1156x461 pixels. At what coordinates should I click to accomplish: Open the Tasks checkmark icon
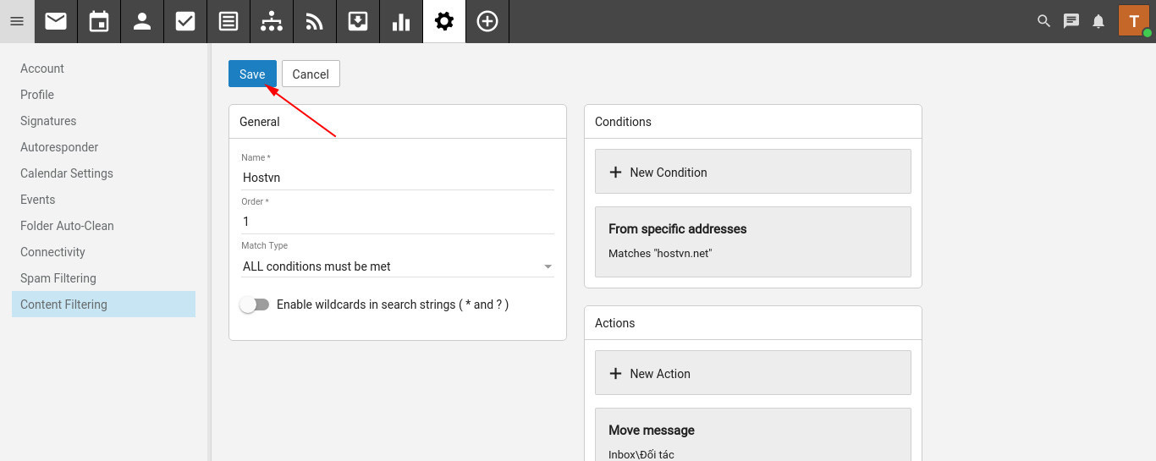pos(185,21)
